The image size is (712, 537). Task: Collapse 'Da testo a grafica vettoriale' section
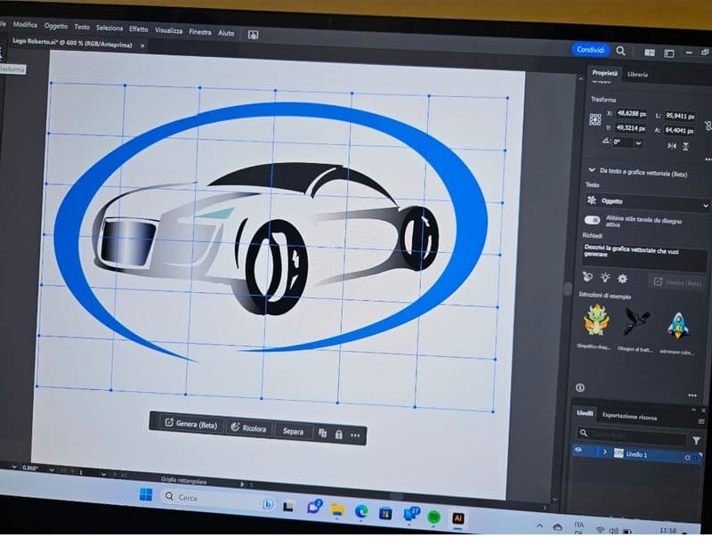pos(591,169)
